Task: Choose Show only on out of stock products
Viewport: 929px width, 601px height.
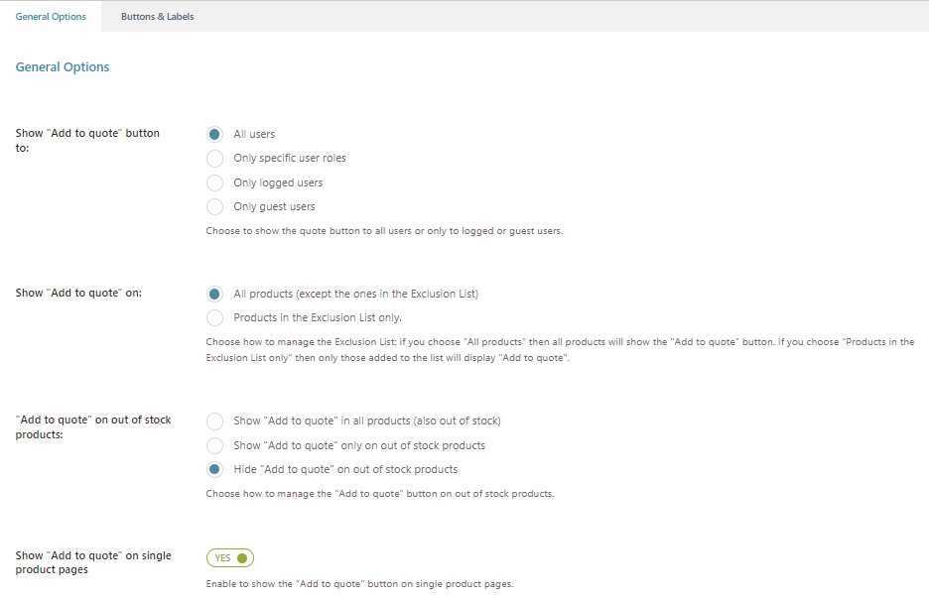Action: pos(214,445)
